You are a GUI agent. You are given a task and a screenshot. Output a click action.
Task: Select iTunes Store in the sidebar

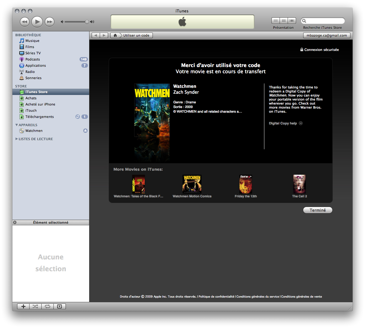click(x=51, y=92)
